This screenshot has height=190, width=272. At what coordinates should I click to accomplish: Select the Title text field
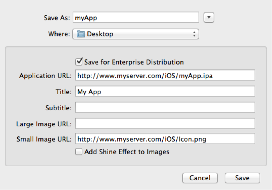point(165,91)
